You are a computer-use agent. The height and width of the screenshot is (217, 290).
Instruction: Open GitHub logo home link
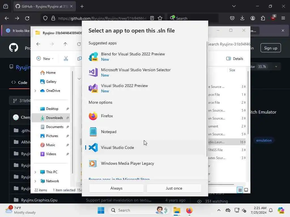[14, 47]
